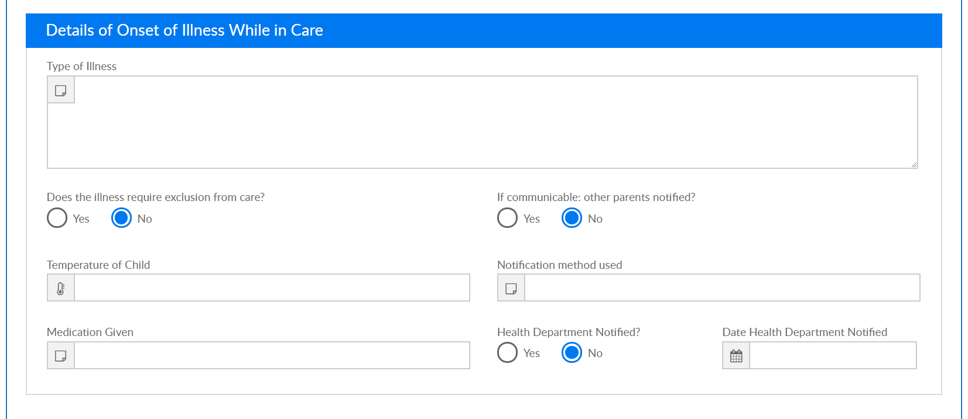The image size is (968, 419).
Task: Click the thermometer icon for Temperature of Child
Action: (x=61, y=288)
